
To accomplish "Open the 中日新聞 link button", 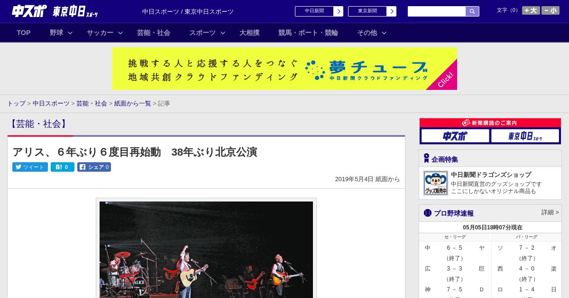I will point(314,11).
